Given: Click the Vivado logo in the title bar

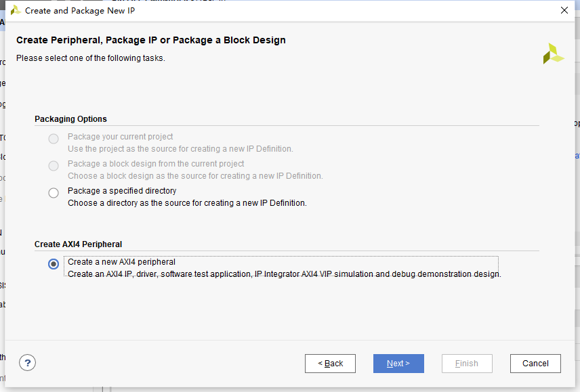Looking at the screenshot, I should [x=16, y=10].
